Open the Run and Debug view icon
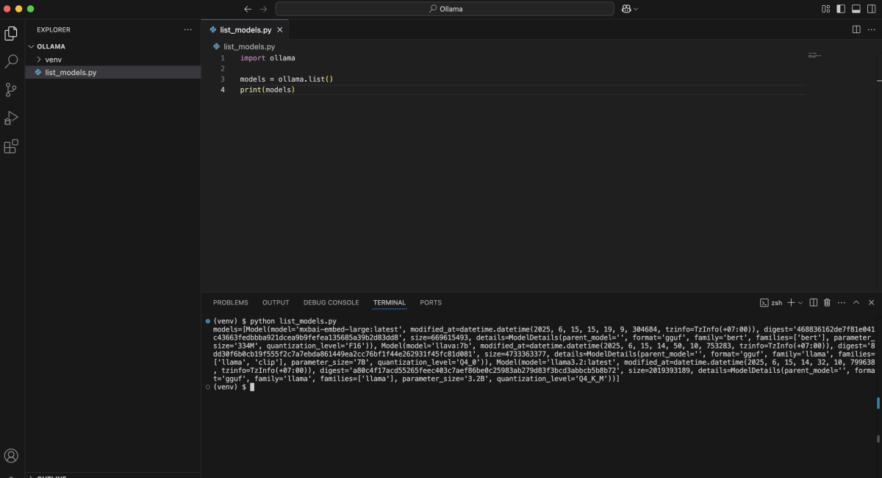The image size is (882, 478). click(x=11, y=118)
